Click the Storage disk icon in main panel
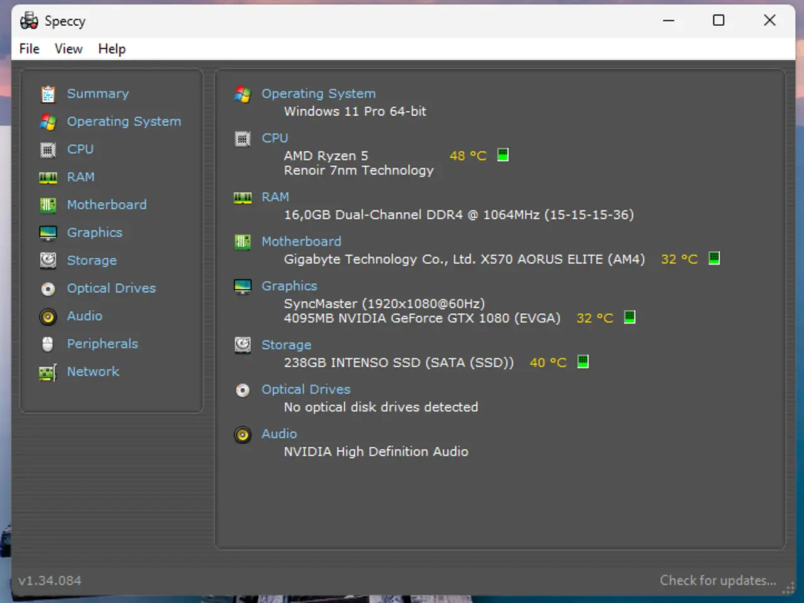 (x=242, y=345)
